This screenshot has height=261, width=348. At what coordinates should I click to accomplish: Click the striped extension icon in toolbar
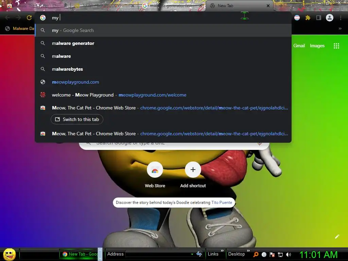[297, 18]
